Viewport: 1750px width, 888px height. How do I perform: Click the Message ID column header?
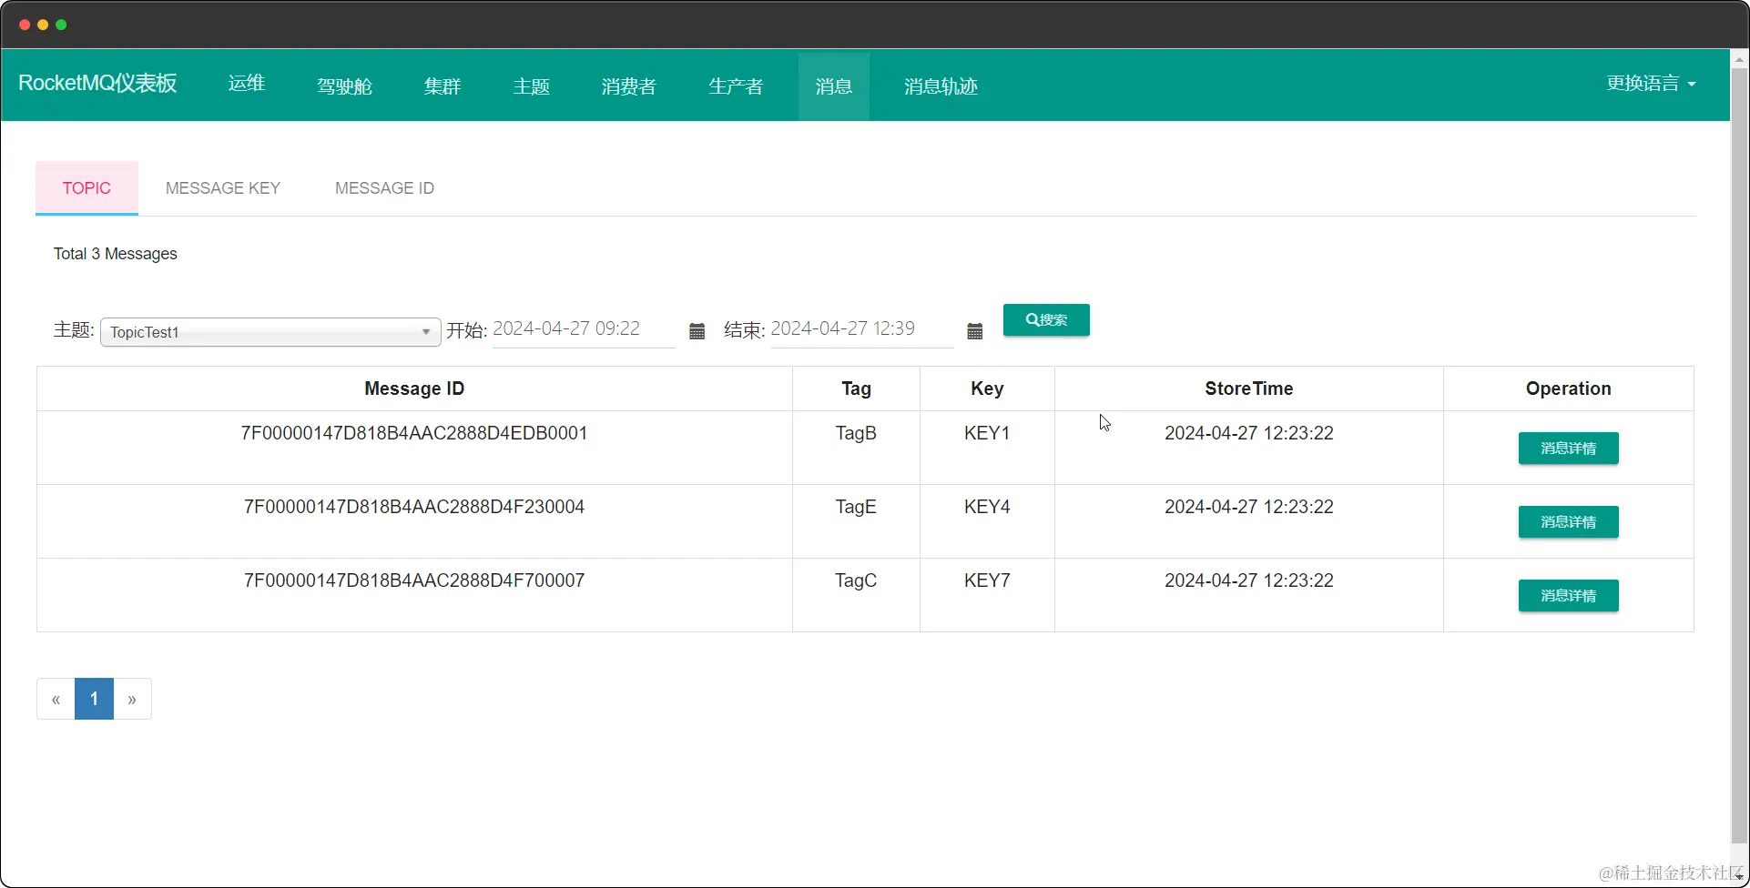click(414, 388)
